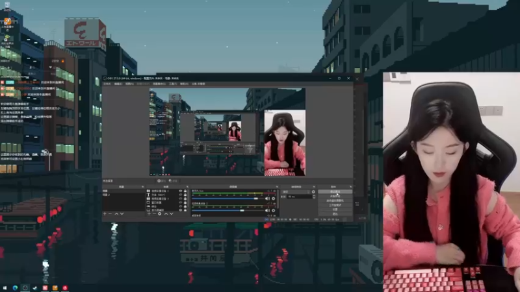Viewport: 520px width, 292px height.
Task: Pop out the Sources dock using its header icon
Action: [x=187, y=187]
